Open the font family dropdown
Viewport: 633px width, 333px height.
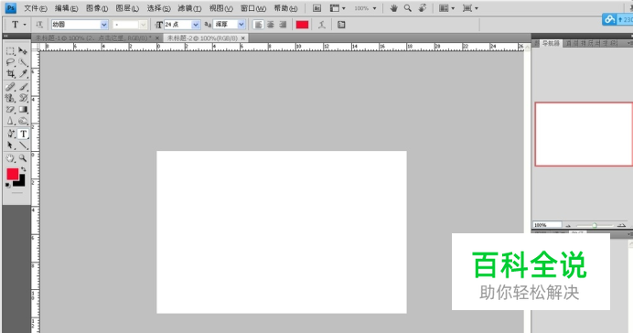point(103,25)
